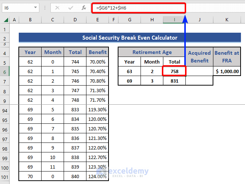Click the Cancel (X) icon in formula bar

tap(57, 8)
